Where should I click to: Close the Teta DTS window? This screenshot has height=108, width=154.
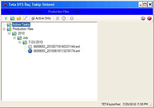[150, 4]
